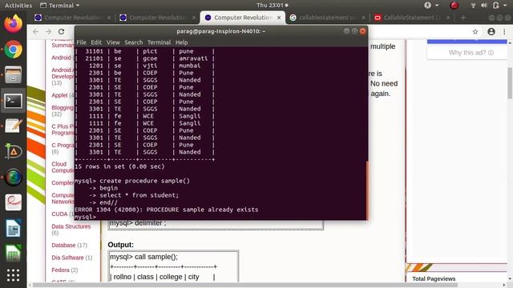Image resolution: width=513 pixels, height=288 pixels.
Task: Open the File menu in terminal
Action: pos(81,42)
